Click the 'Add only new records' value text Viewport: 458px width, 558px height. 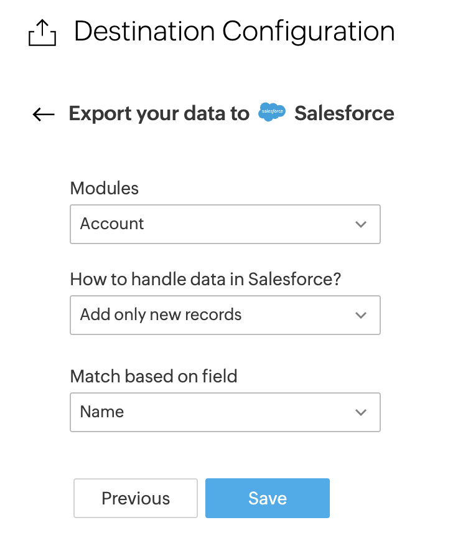pyautogui.click(x=161, y=315)
